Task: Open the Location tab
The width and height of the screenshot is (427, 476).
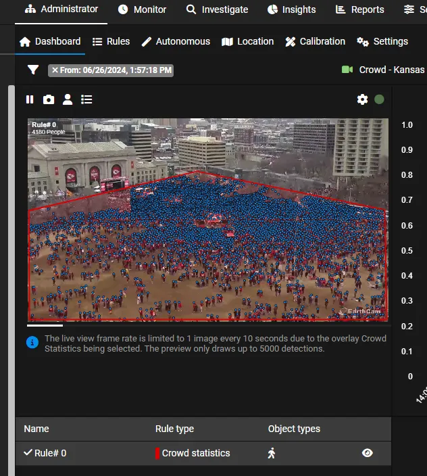Action: pos(247,41)
